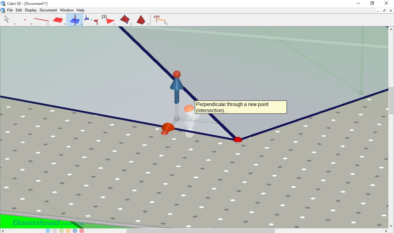Select the cm Distance measurement tool
Screen dimensions: 394x233
coord(160,19)
